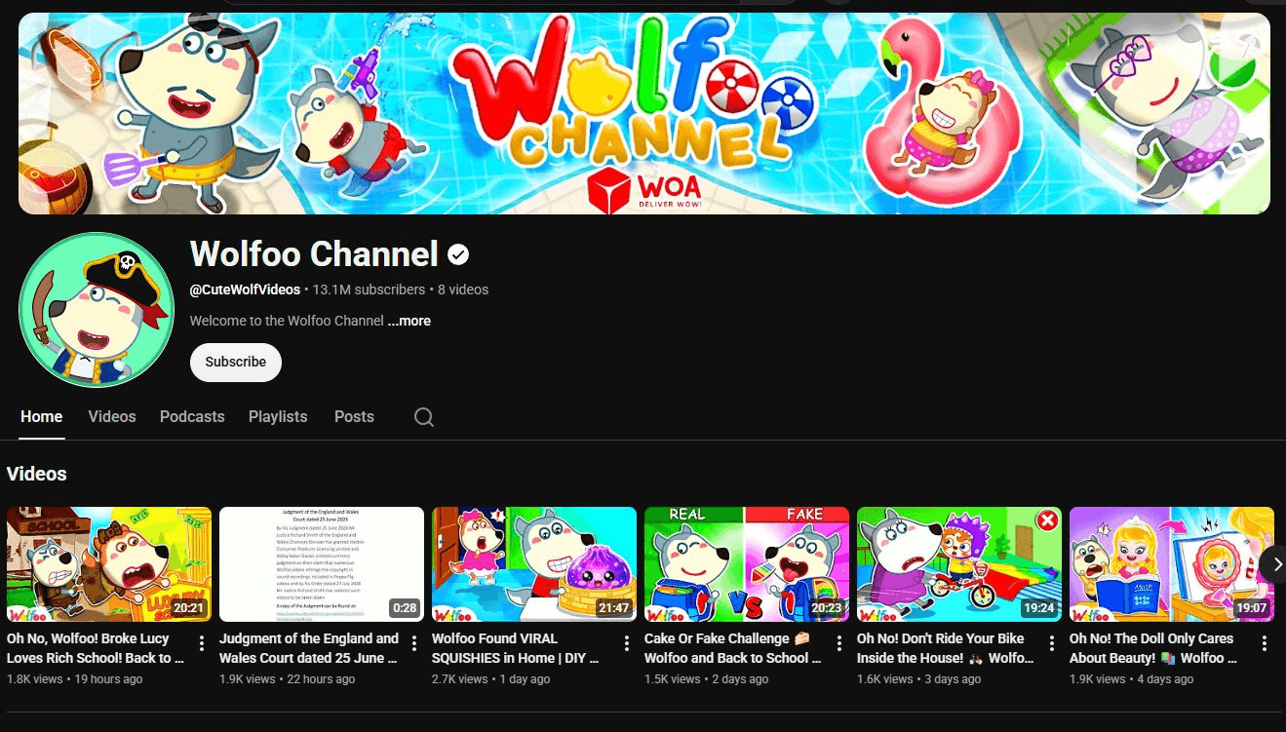This screenshot has height=732, width=1286.
Task: Open the Judgment of the England and Wales Court title
Action: (309, 648)
